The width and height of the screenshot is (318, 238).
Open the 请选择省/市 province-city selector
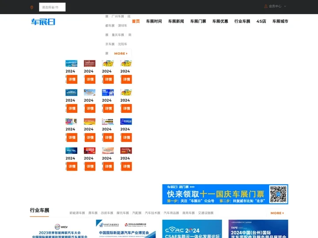(52, 7)
